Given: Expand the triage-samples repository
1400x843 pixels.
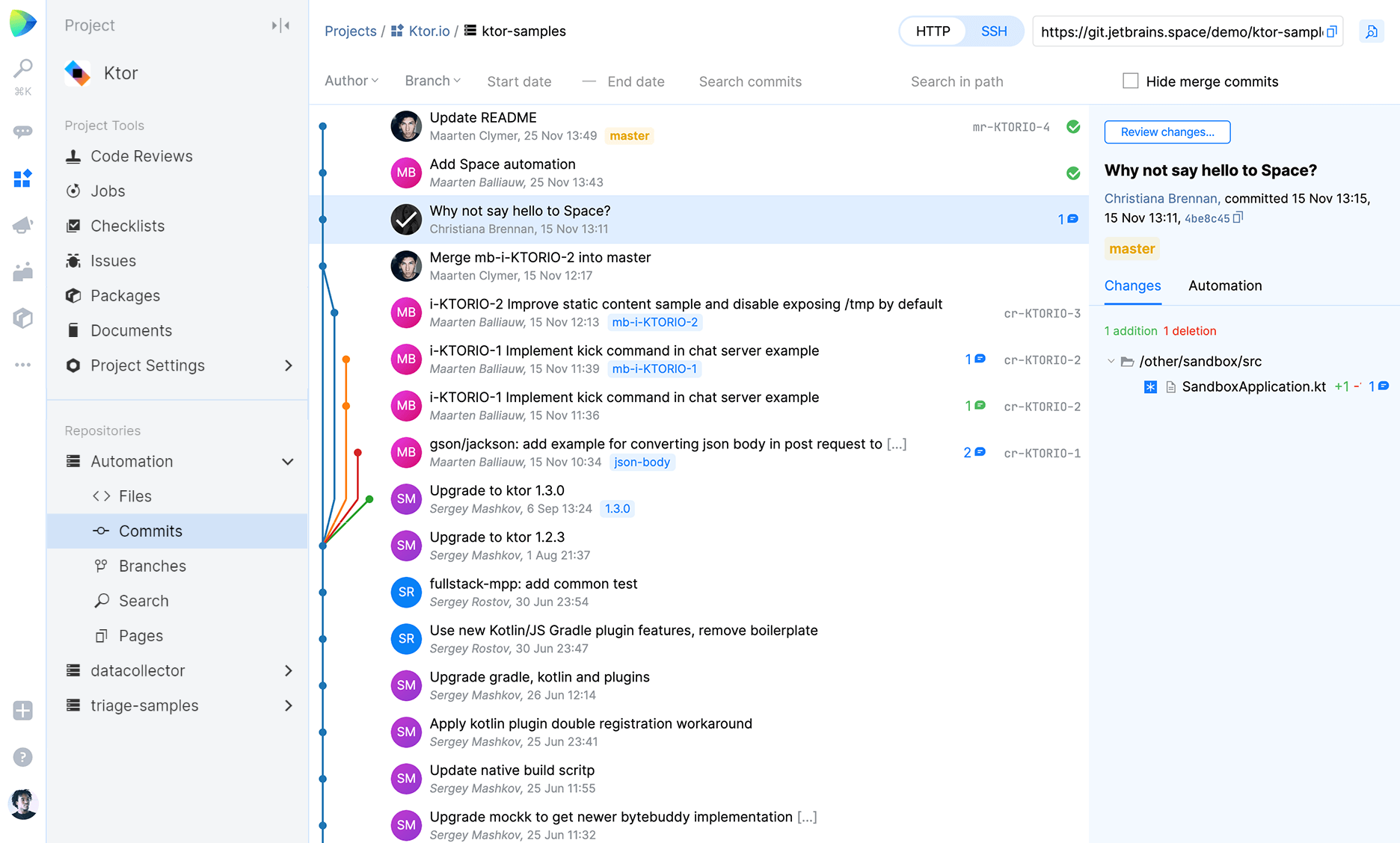Looking at the screenshot, I should coord(289,705).
